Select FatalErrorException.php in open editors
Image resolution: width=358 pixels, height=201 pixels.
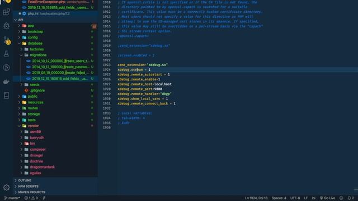point(55,2)
